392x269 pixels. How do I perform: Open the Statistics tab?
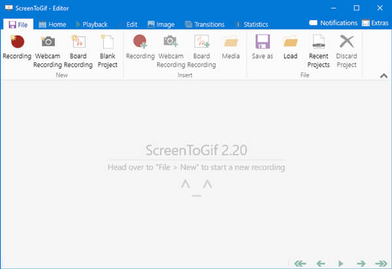(x=252, y=24)
